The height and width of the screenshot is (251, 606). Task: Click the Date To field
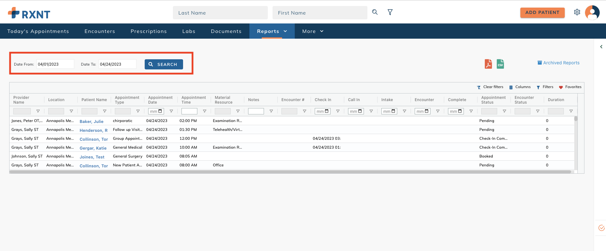117,64
